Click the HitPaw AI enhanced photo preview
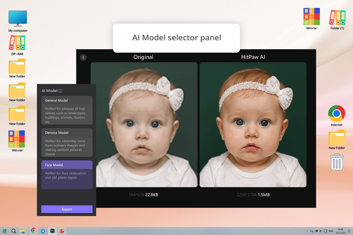Screen dimensions: 353x235 tap(253, 125)
